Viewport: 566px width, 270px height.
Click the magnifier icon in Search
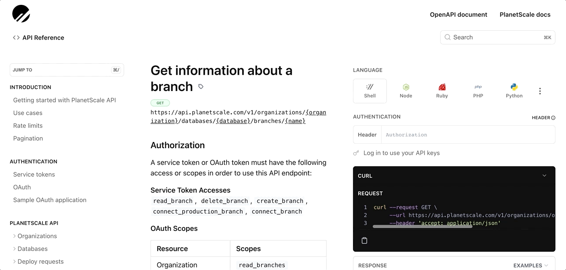coord(448,37)
